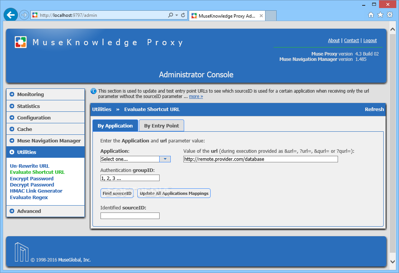Expand Muse Navigation Manager section

pyautogui.click(x=46, y=141)
